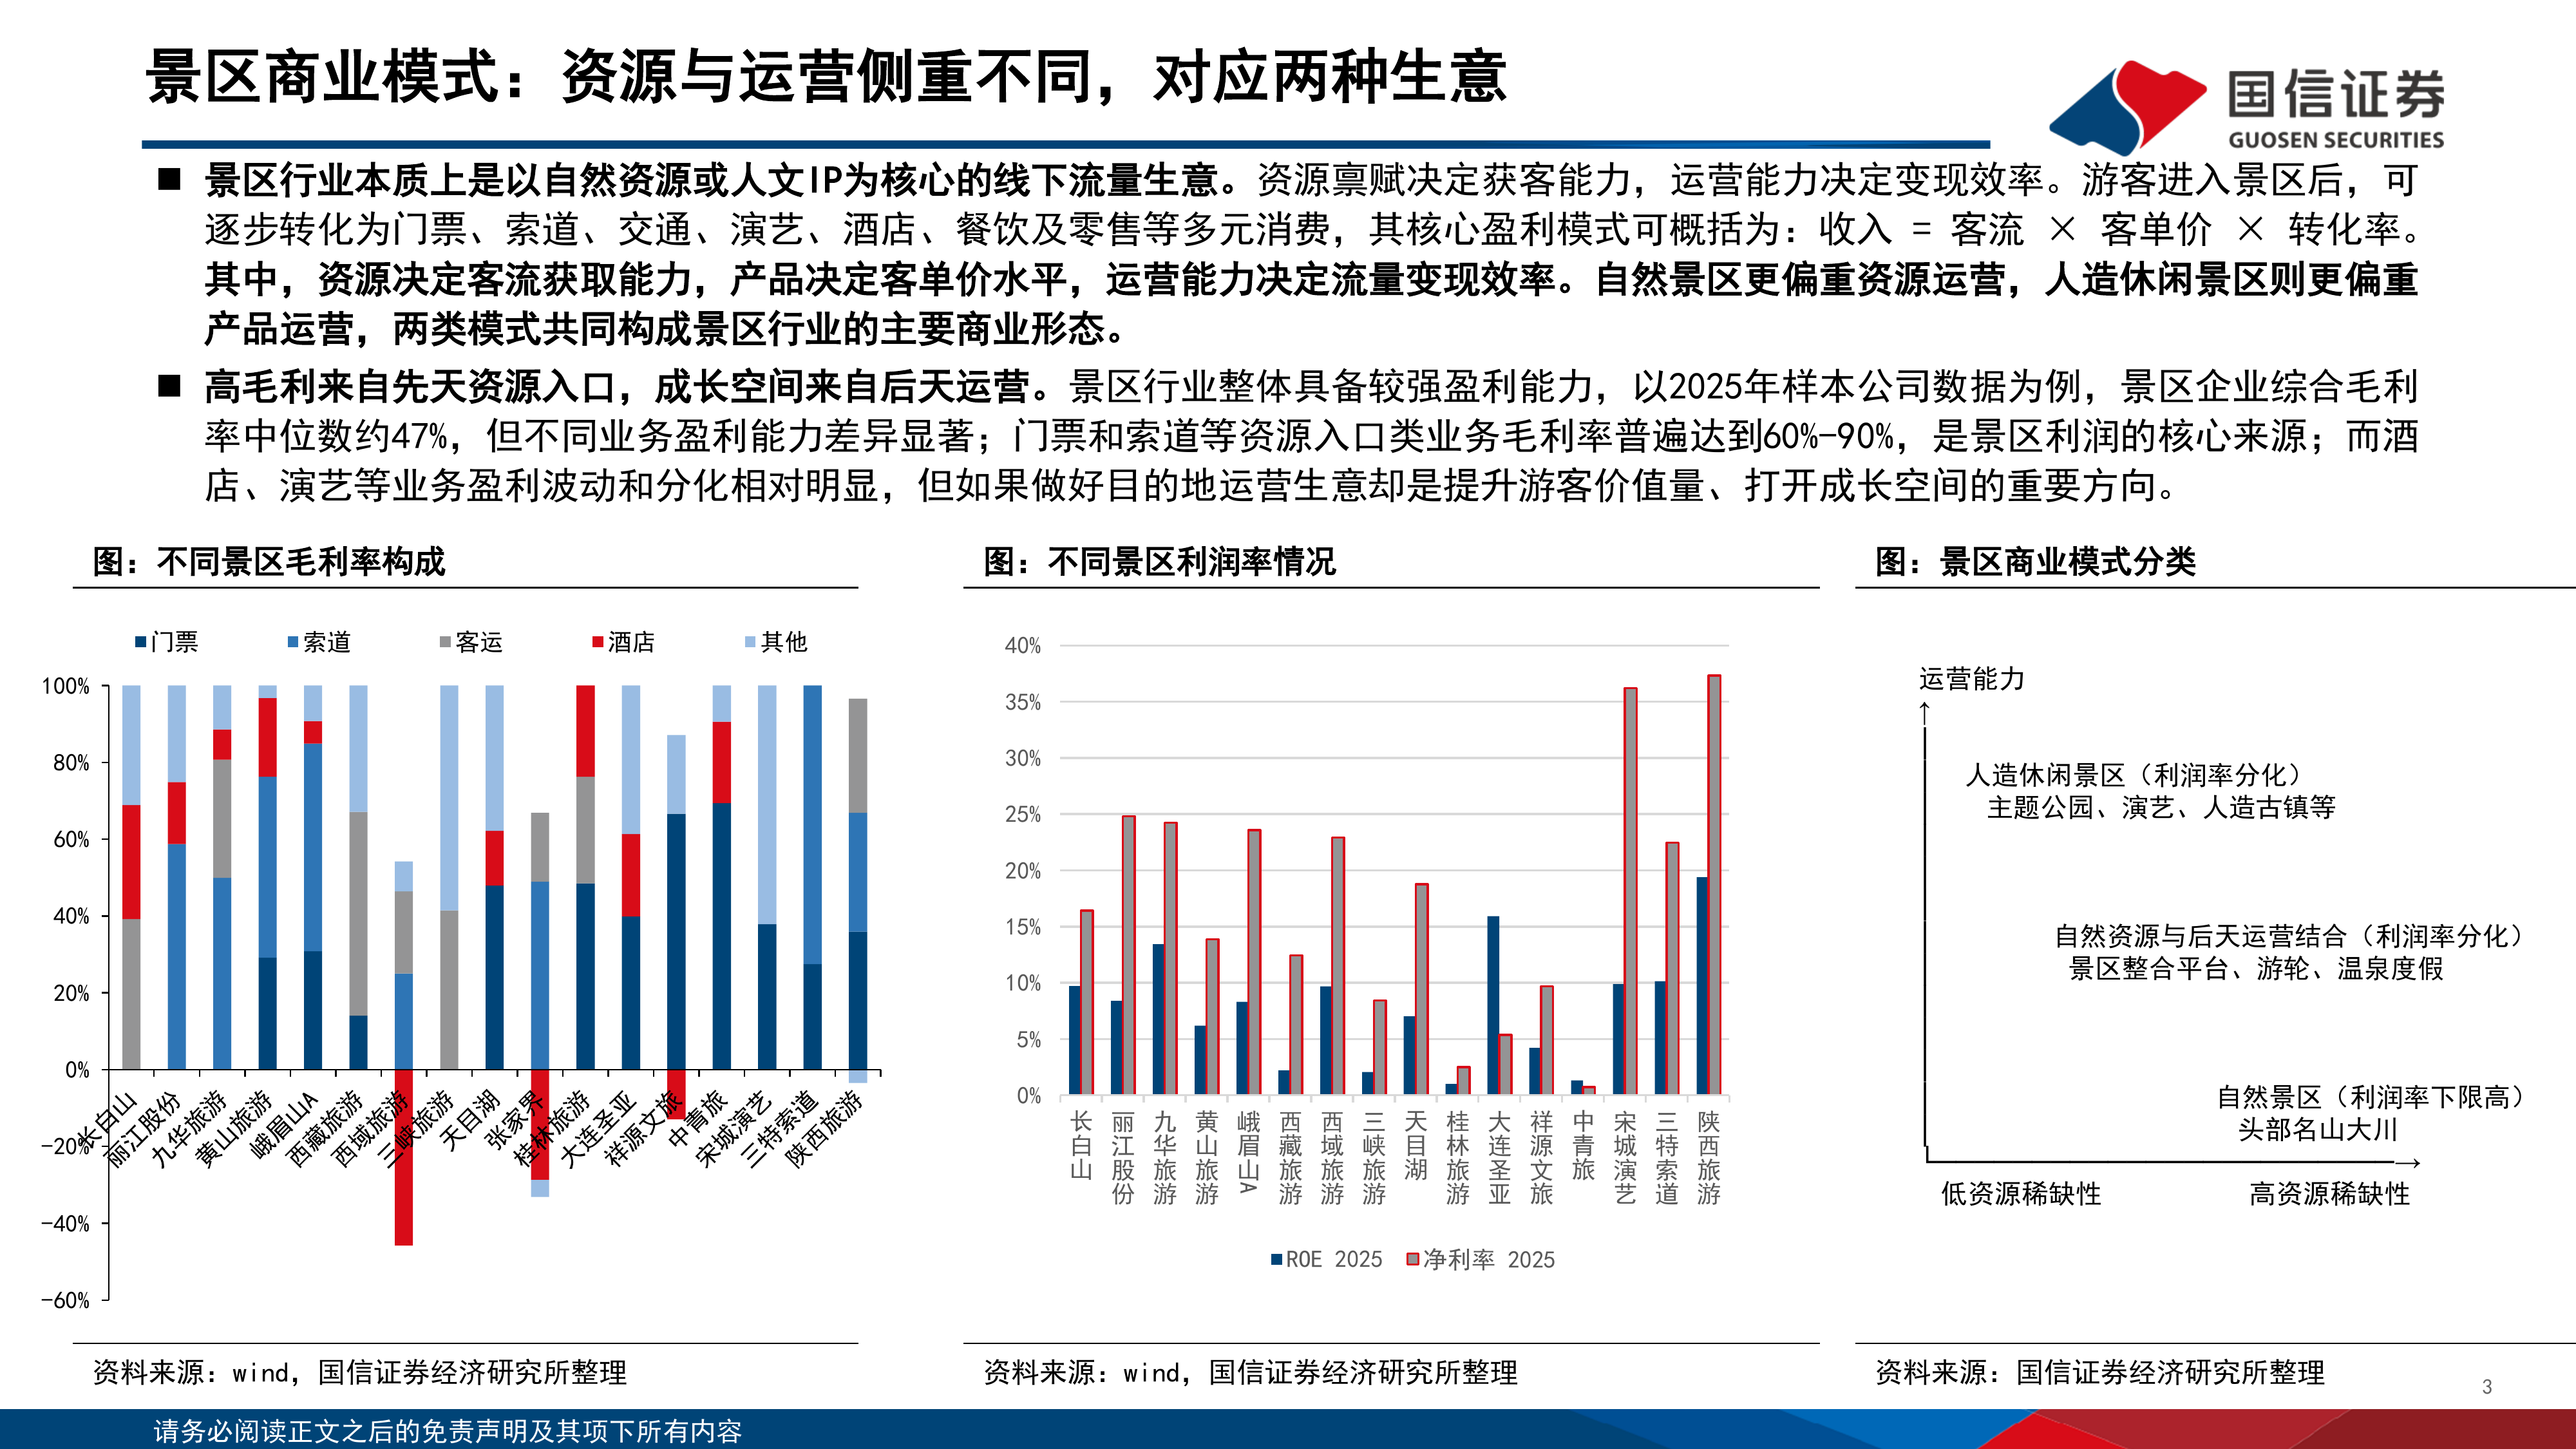This screenshot has width=2576, height=1449.
Task: Click the 其他 legend swatch
Action: [750, 642]
